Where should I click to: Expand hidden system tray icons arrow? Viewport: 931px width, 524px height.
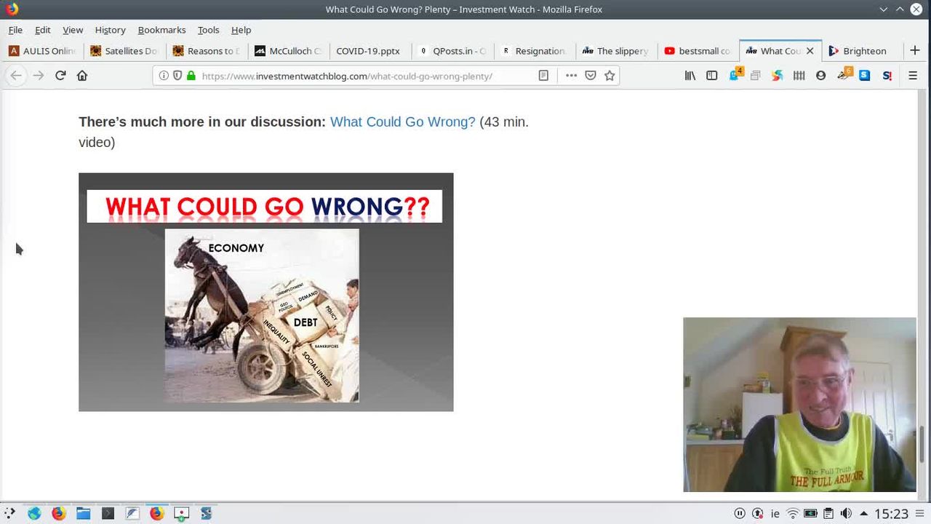(x=863, y=513)
